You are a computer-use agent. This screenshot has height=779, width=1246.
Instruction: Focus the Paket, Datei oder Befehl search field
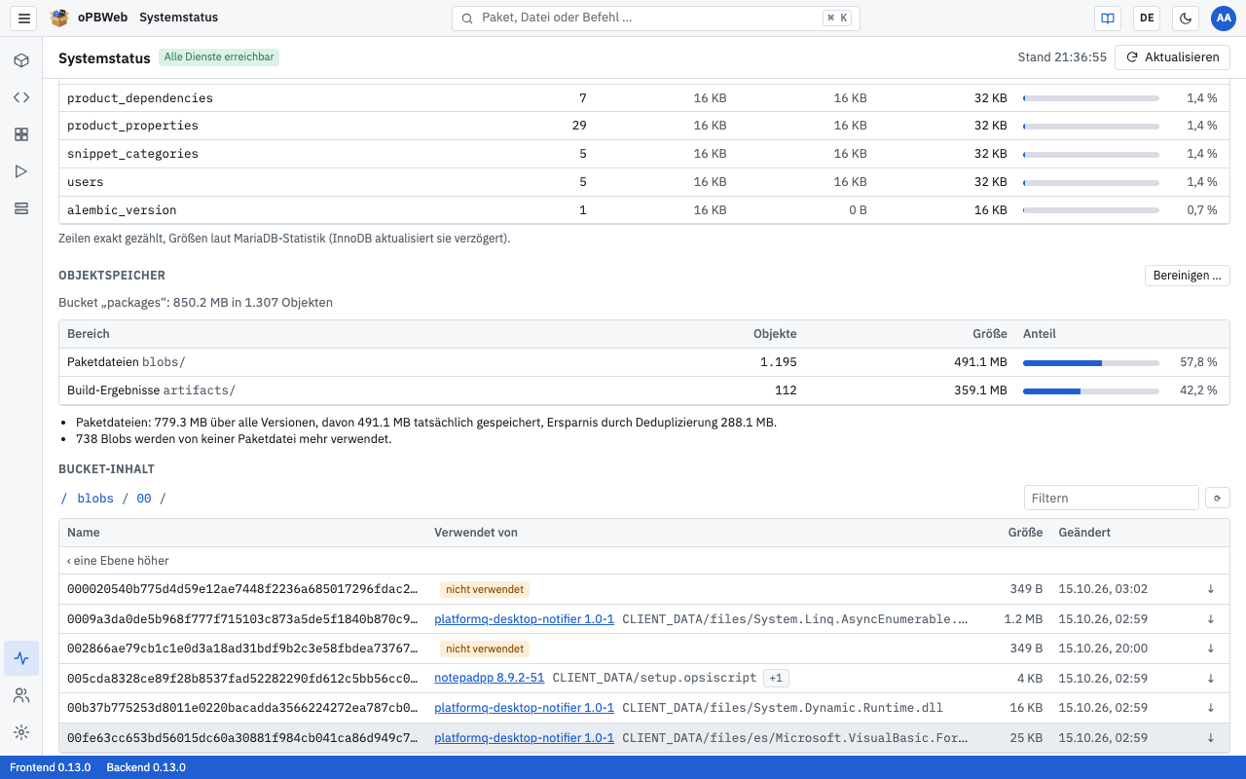(656, 18)
